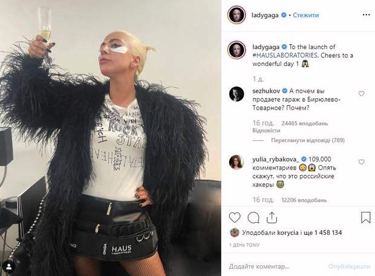Open the three-dots post options menu
The width and height of the screenshot is (375, 276).
(366, 15)
